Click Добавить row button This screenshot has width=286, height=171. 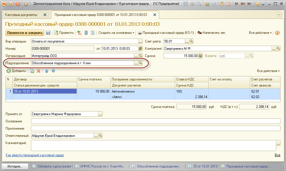pyautogui.click(x=16, y=71)
